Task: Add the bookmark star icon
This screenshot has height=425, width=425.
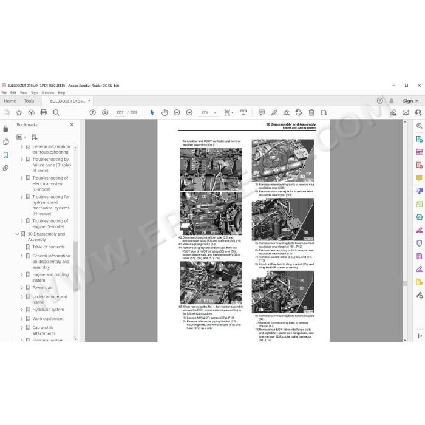Action: click(19, 112)
